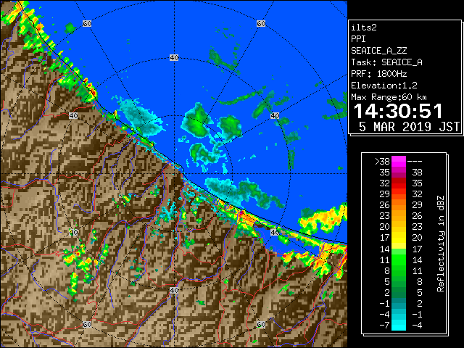Click the '>38' legend label
Image resolution: width=464 pixels, height=348 pixels.
[x=382, y=162]
